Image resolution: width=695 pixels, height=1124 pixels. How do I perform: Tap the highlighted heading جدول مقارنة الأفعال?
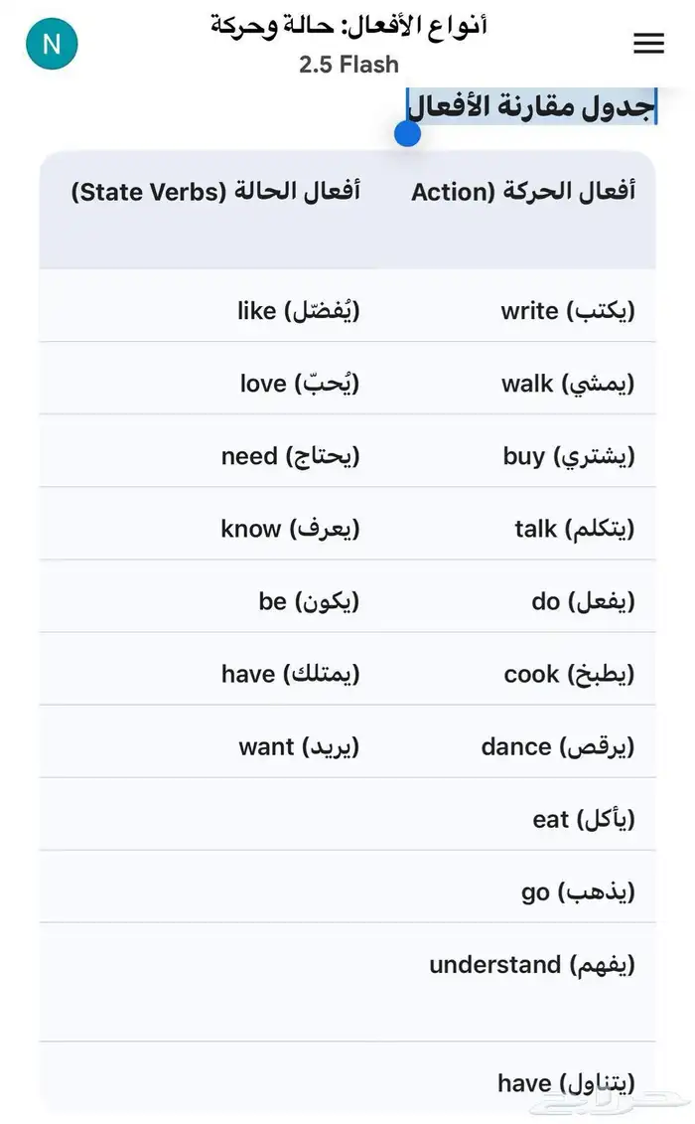pos(531,105)
